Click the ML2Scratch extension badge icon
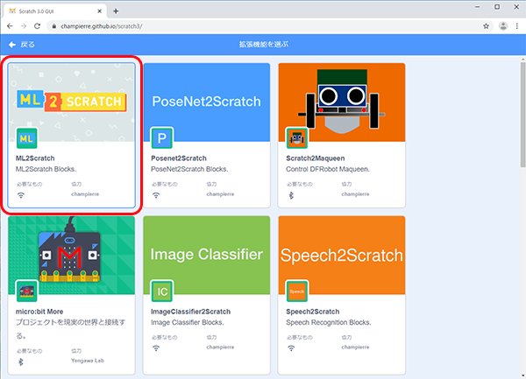The image size is (526, 379). click(27, 138)
